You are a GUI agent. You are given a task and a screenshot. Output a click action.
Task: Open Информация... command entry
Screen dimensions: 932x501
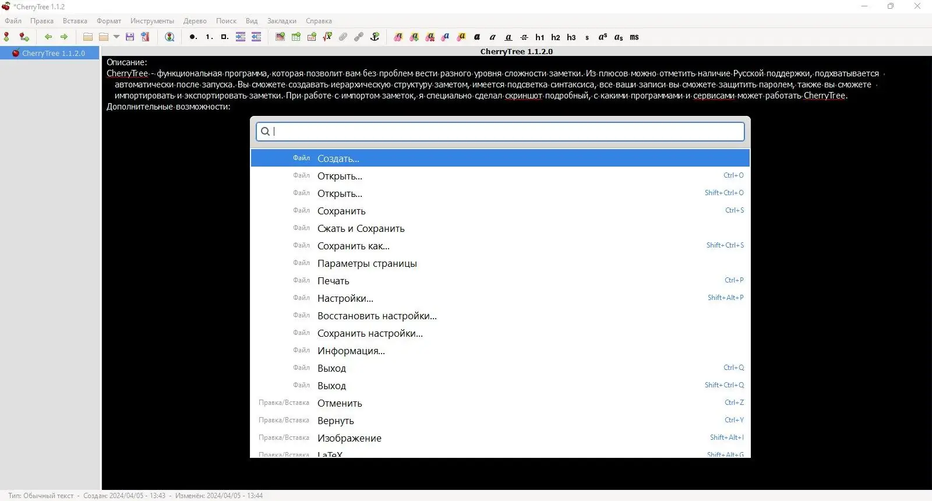[x=500, y=350]
